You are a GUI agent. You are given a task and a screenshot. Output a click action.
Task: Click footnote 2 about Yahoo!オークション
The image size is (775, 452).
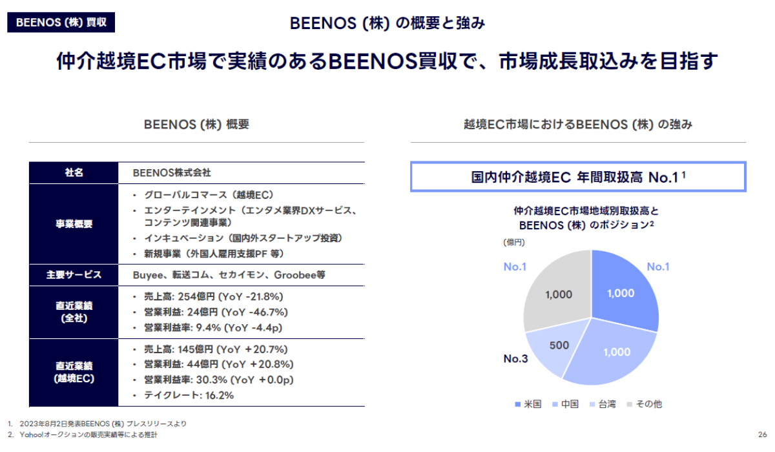[83, 435]
